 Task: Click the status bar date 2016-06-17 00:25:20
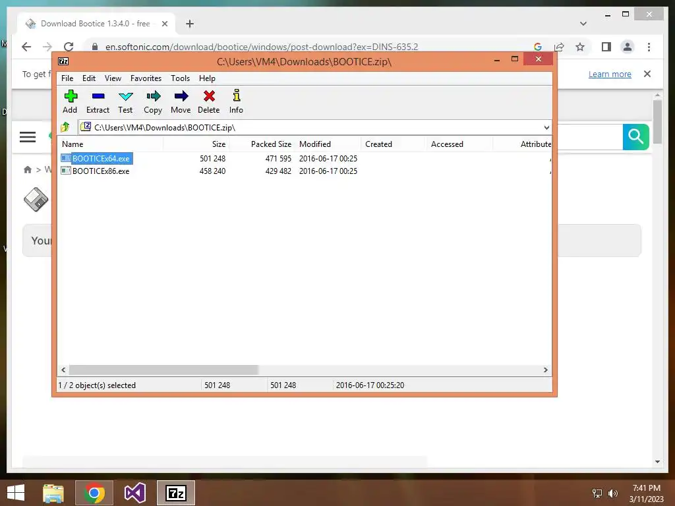[x=370, y=385]
